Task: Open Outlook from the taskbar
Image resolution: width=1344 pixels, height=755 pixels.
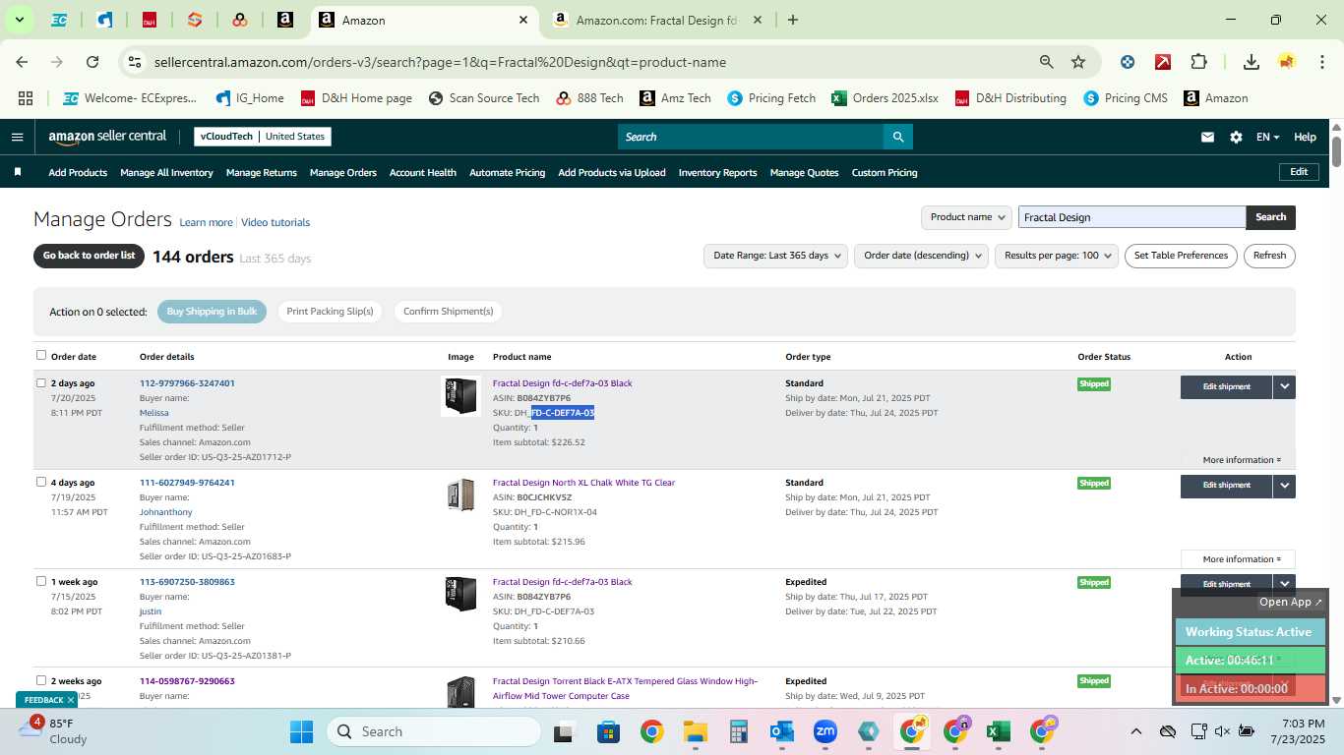Action: [782, 731]
